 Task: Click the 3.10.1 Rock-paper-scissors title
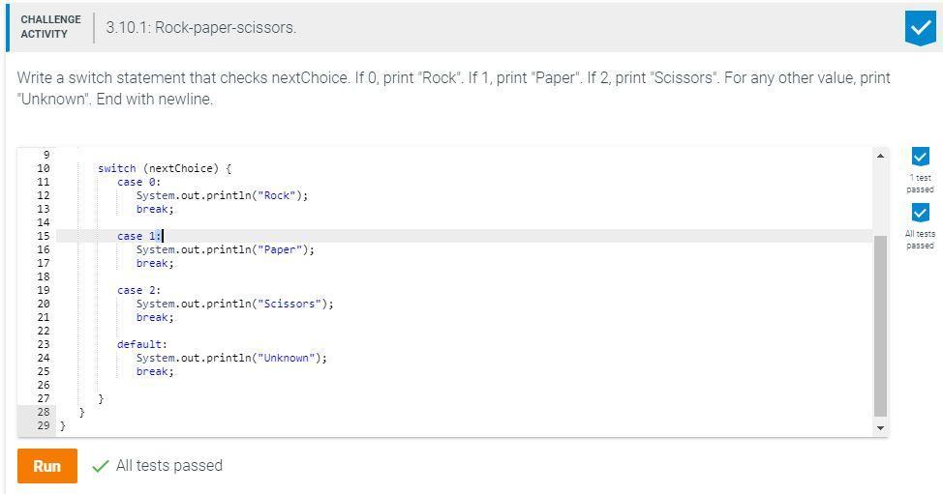tap(200, 27)
